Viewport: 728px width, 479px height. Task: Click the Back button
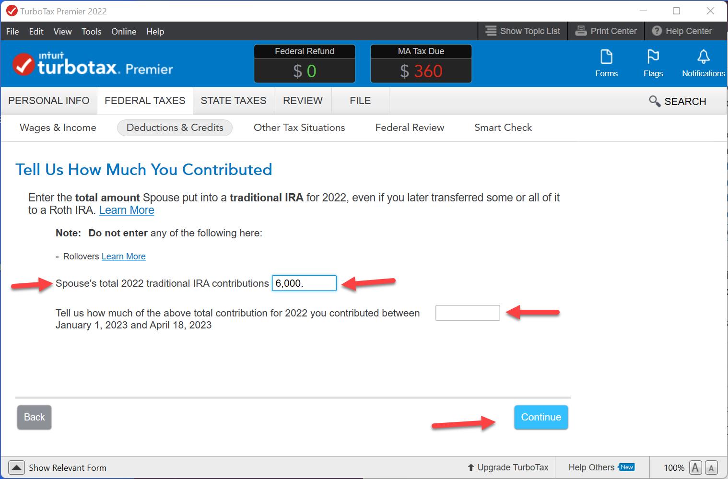(x=35, y=417)
